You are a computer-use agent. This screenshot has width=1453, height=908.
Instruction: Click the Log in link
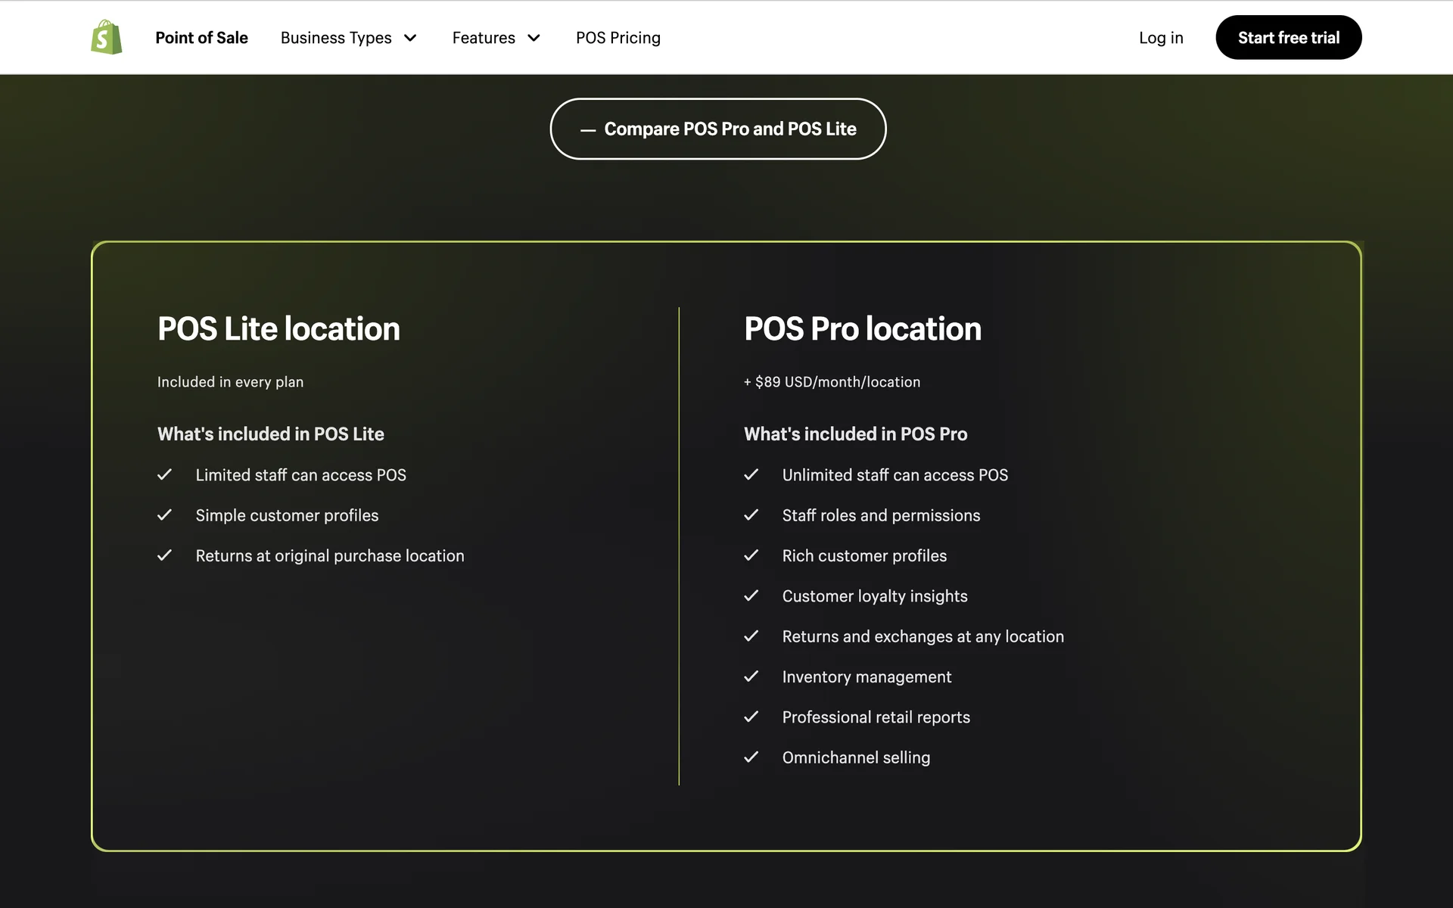pyautogui.click(x=1160, y=38)
